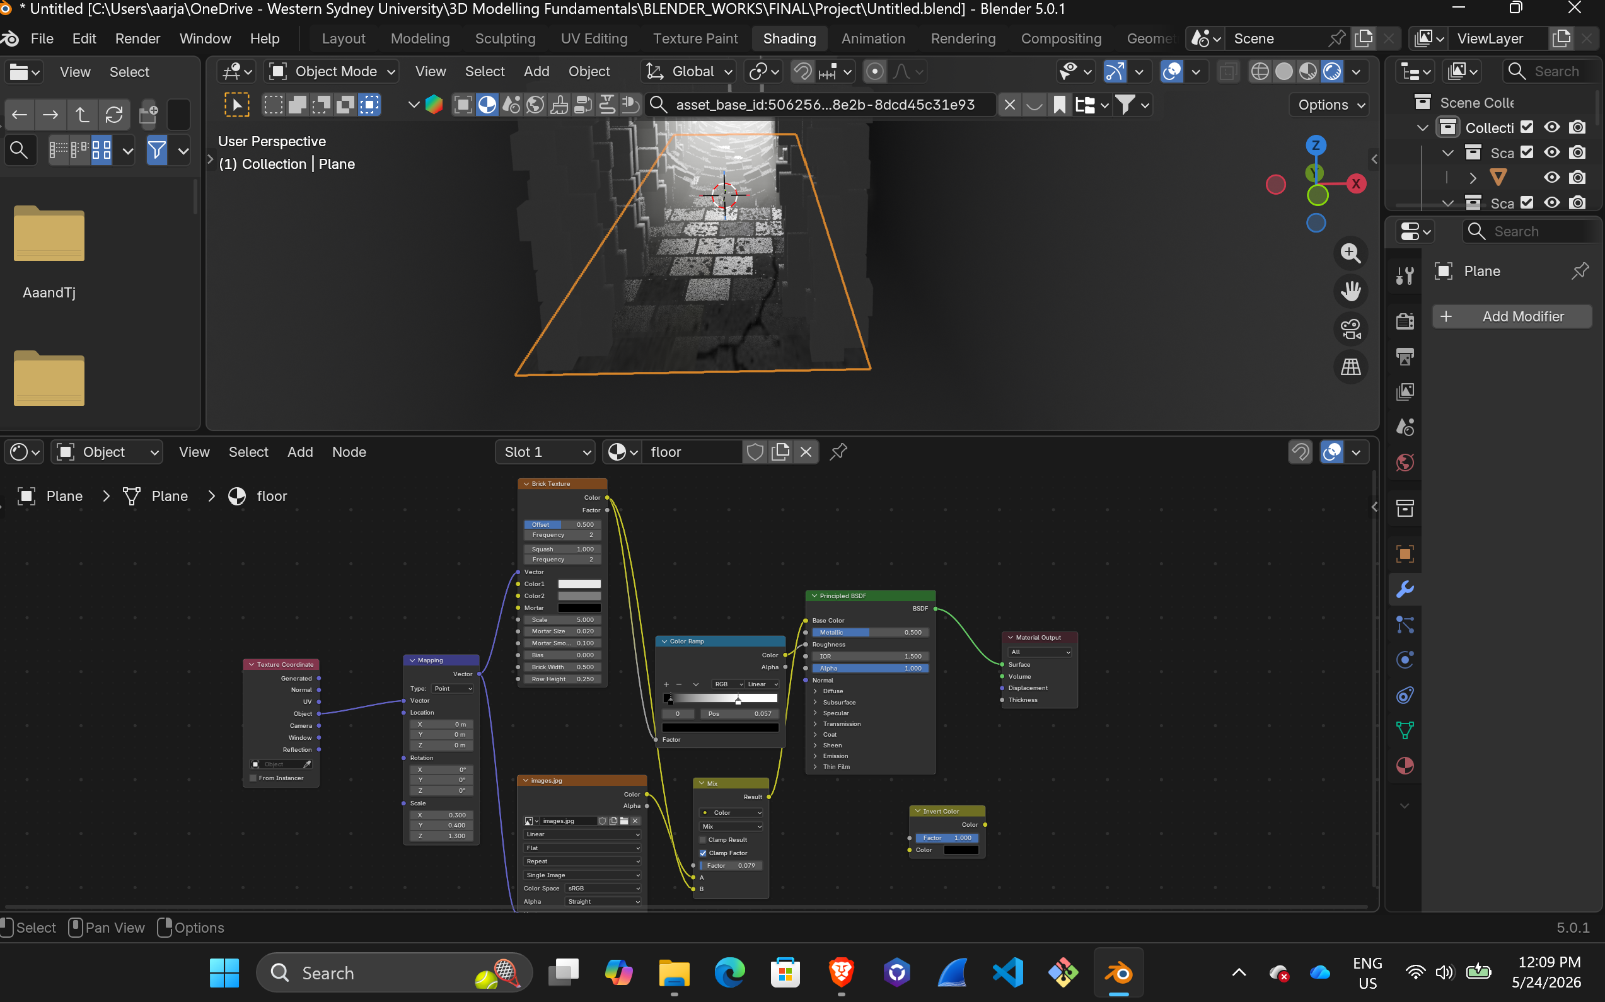Click the viewport pan hand icon

click(1350, 291)
